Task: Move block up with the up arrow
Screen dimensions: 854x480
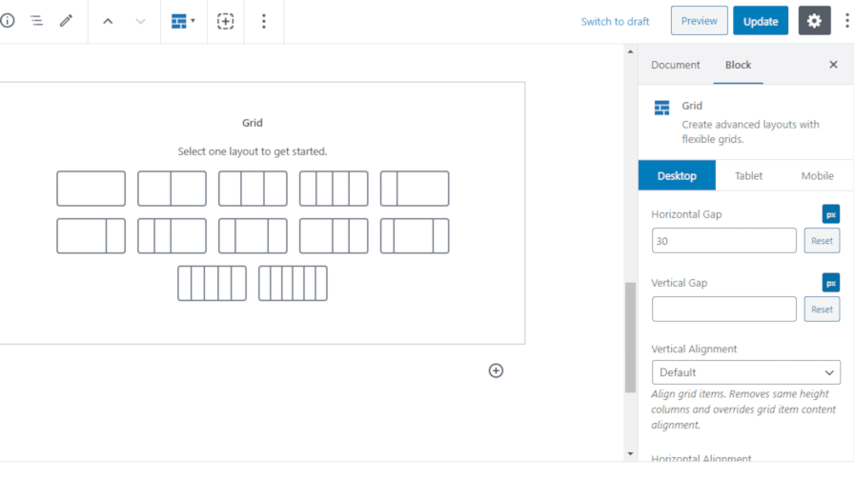Action: click(x=108, y=21)
